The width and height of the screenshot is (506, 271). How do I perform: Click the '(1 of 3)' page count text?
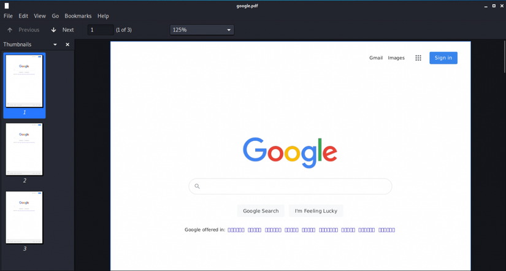click(x=124, y=30)
